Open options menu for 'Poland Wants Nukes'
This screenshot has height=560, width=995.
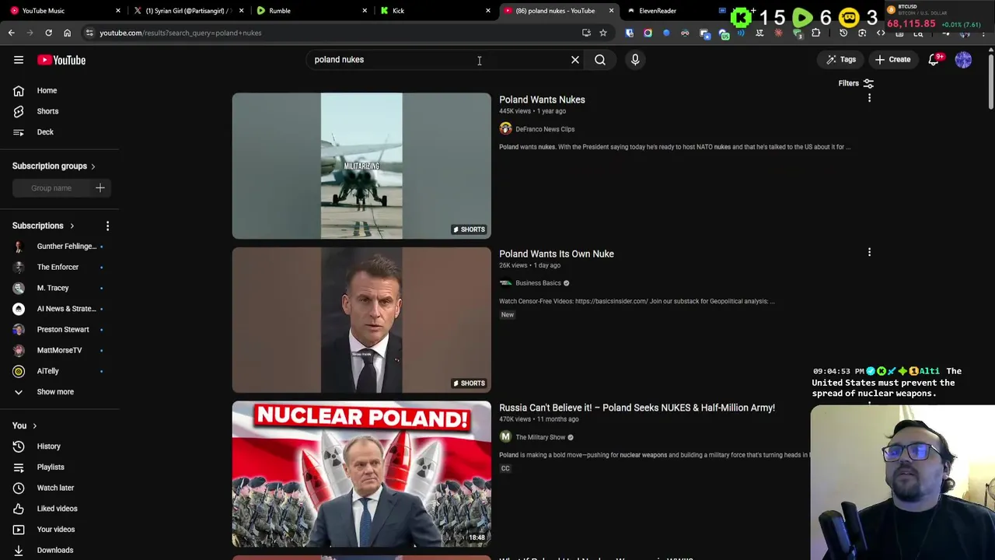click(x=869, y=98)
